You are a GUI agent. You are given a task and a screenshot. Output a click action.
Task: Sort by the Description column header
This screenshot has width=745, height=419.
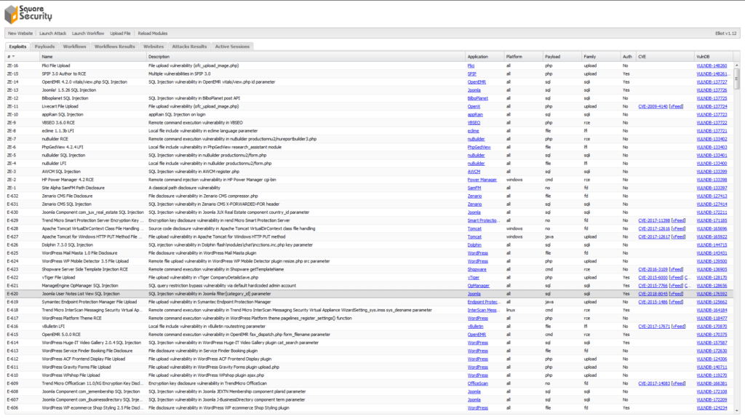click(306, 57)
